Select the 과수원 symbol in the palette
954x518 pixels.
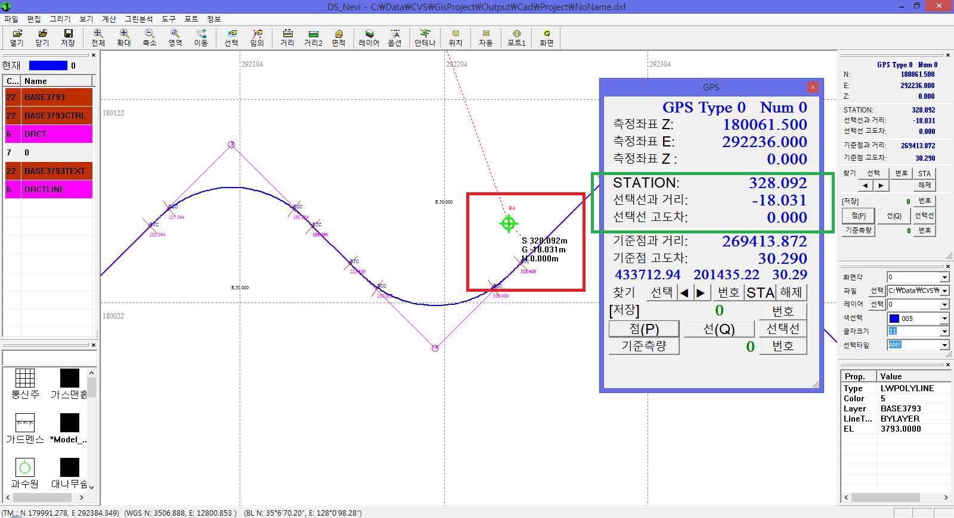tap(25, 473)
